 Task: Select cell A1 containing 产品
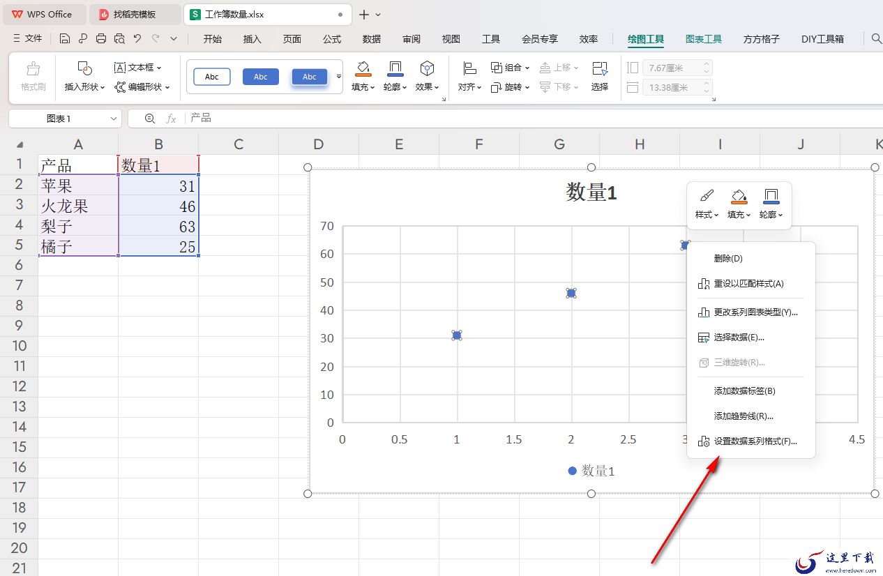click(x=78, y=165)
